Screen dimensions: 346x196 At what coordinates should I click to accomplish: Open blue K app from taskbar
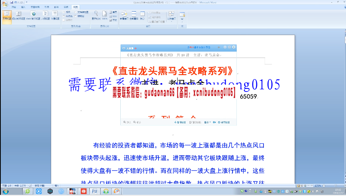coord(39,191)
